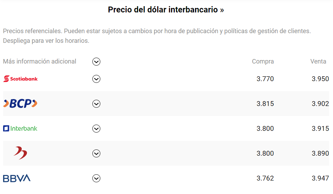Click the Scotiabank logo

pos(20,79)
